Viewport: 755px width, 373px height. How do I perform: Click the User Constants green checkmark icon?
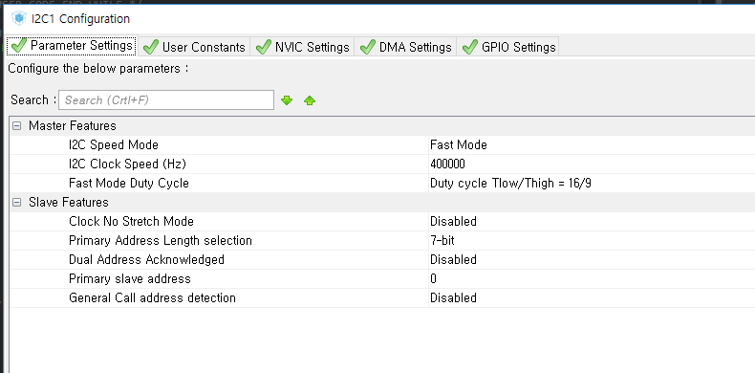click(151, 47)
